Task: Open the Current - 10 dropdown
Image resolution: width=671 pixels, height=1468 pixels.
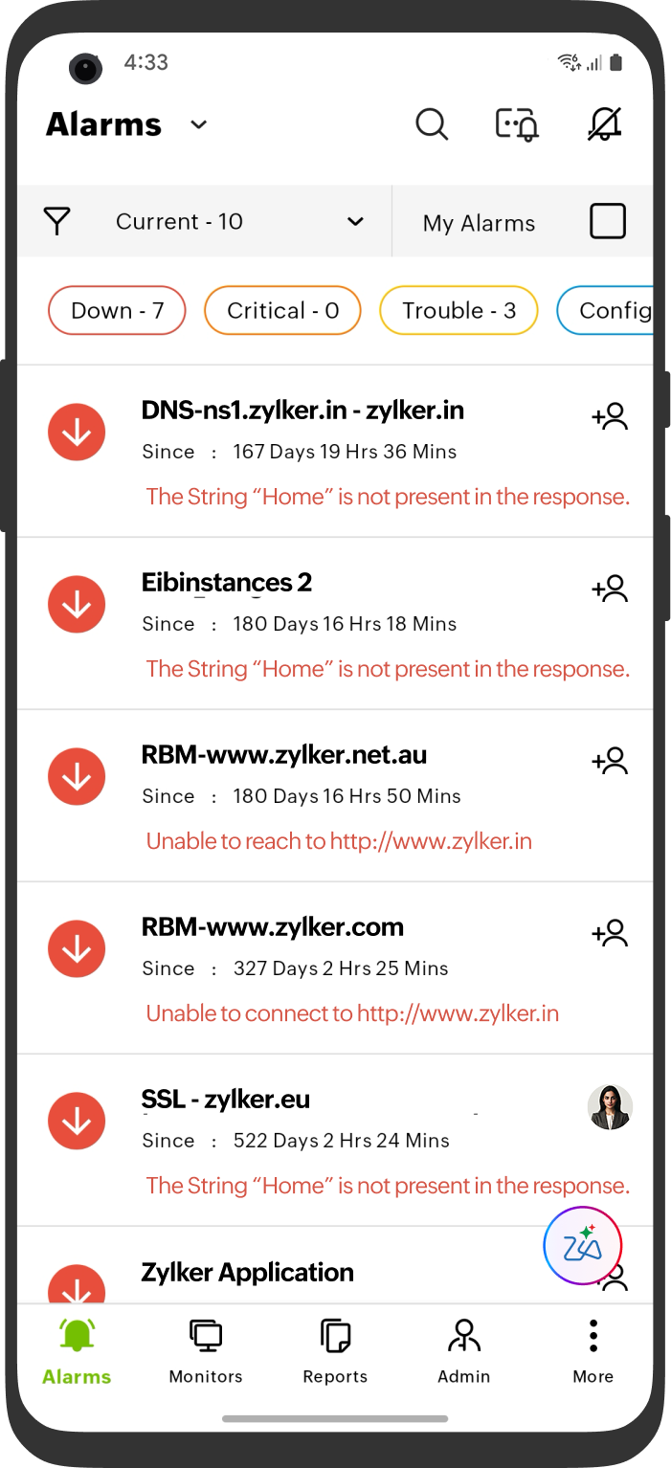Action: (239, 222)
